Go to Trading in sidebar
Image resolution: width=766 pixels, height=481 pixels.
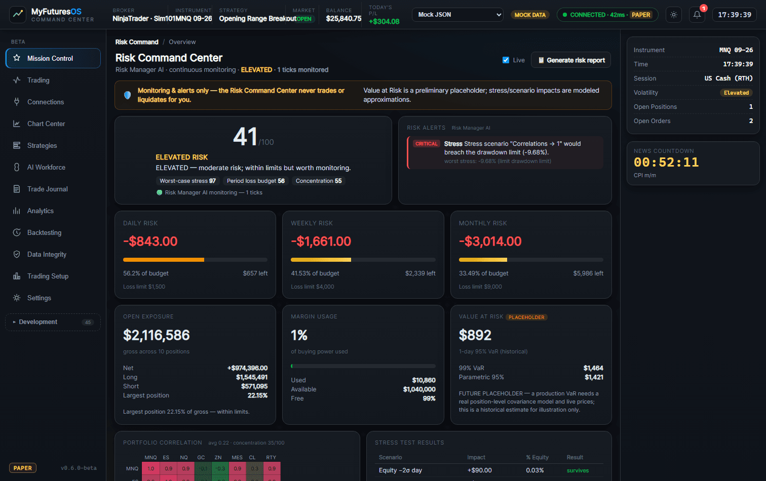(53, 80)
